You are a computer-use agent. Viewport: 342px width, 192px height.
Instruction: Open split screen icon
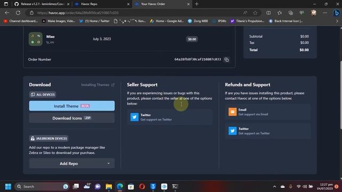268,13
